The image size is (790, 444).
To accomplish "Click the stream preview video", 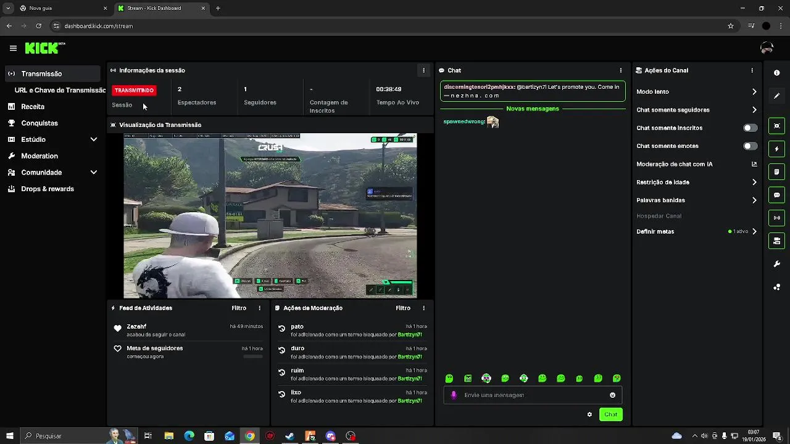I will pos(270,215).
